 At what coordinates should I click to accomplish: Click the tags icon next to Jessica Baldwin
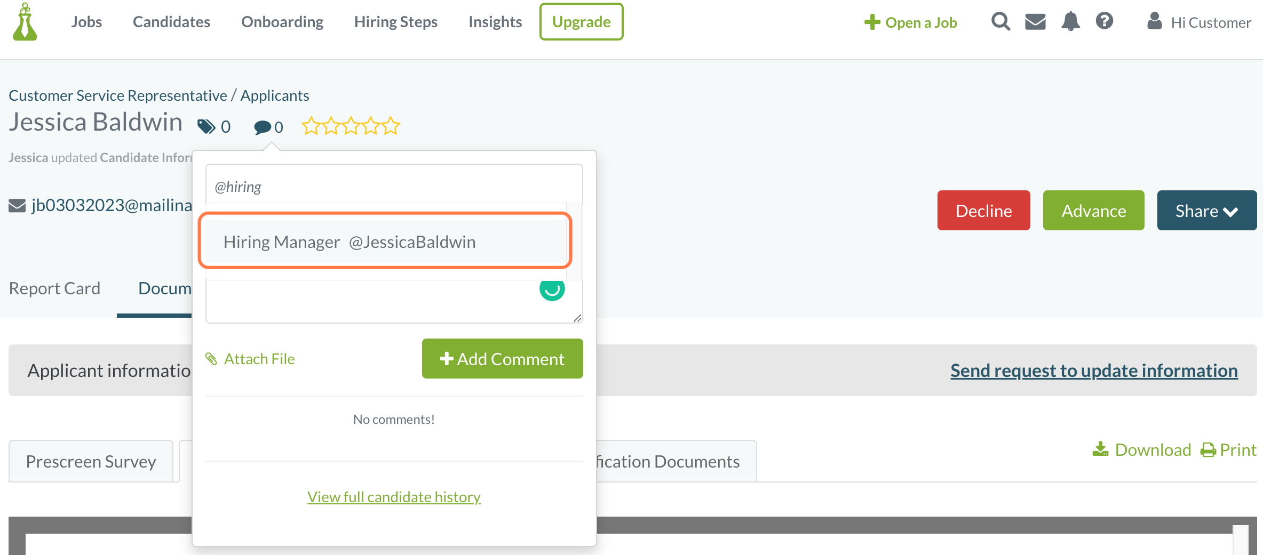pos(207,126)
